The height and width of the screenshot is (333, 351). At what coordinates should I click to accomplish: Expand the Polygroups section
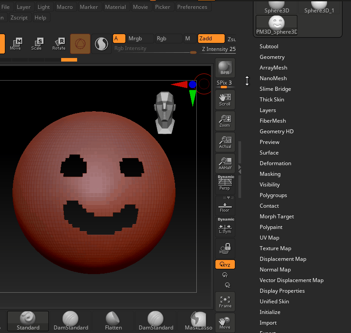coord(273,195)
